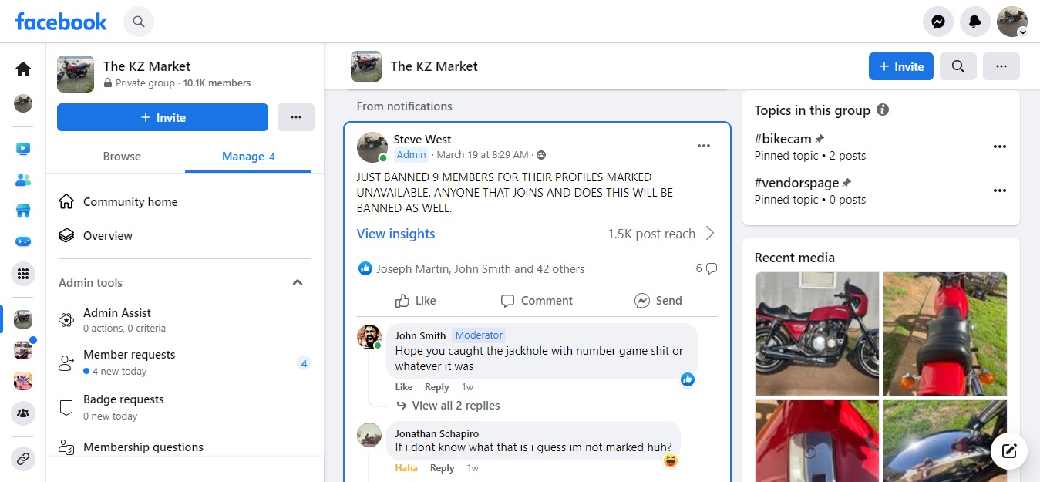The height and width of the screenshot is (482, 1040).
Task: Collapse the Admin tools section
Action: [298, 283]
